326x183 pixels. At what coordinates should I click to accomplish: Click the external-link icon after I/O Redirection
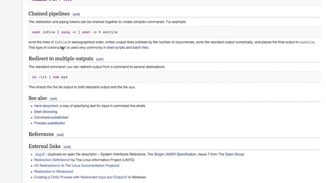[59, 166]
